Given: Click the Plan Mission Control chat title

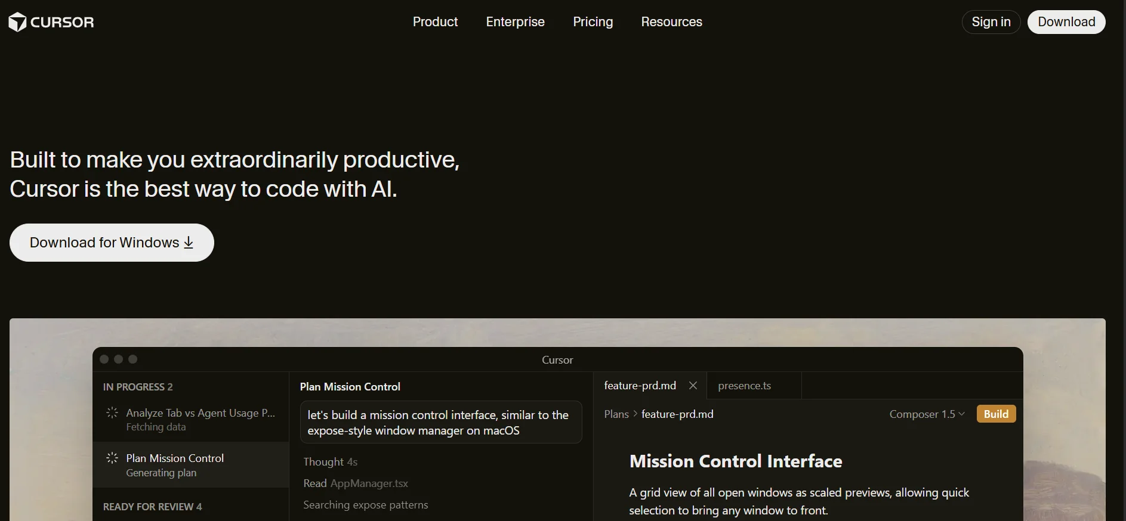Looking at the screenshot, I should click(350, 387).
